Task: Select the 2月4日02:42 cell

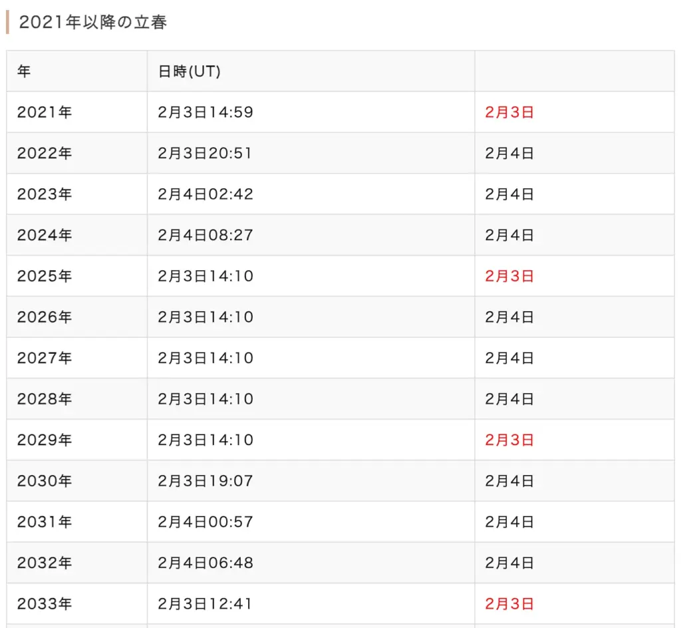Action: [x=205, y=194]
